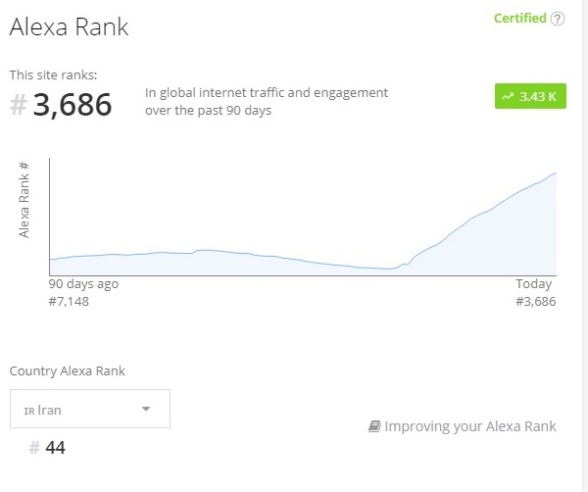The height and width of the screenshot is (492, 588).
Task: Select the Alexa Rank heading
Action: tap(69, 27)
